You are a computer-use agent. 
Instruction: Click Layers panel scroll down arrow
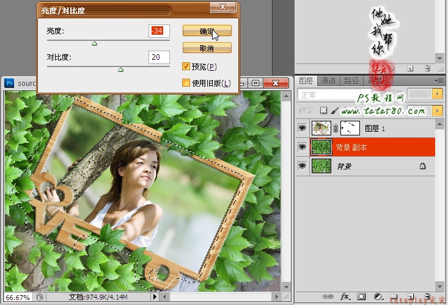(x=439, y=286)
